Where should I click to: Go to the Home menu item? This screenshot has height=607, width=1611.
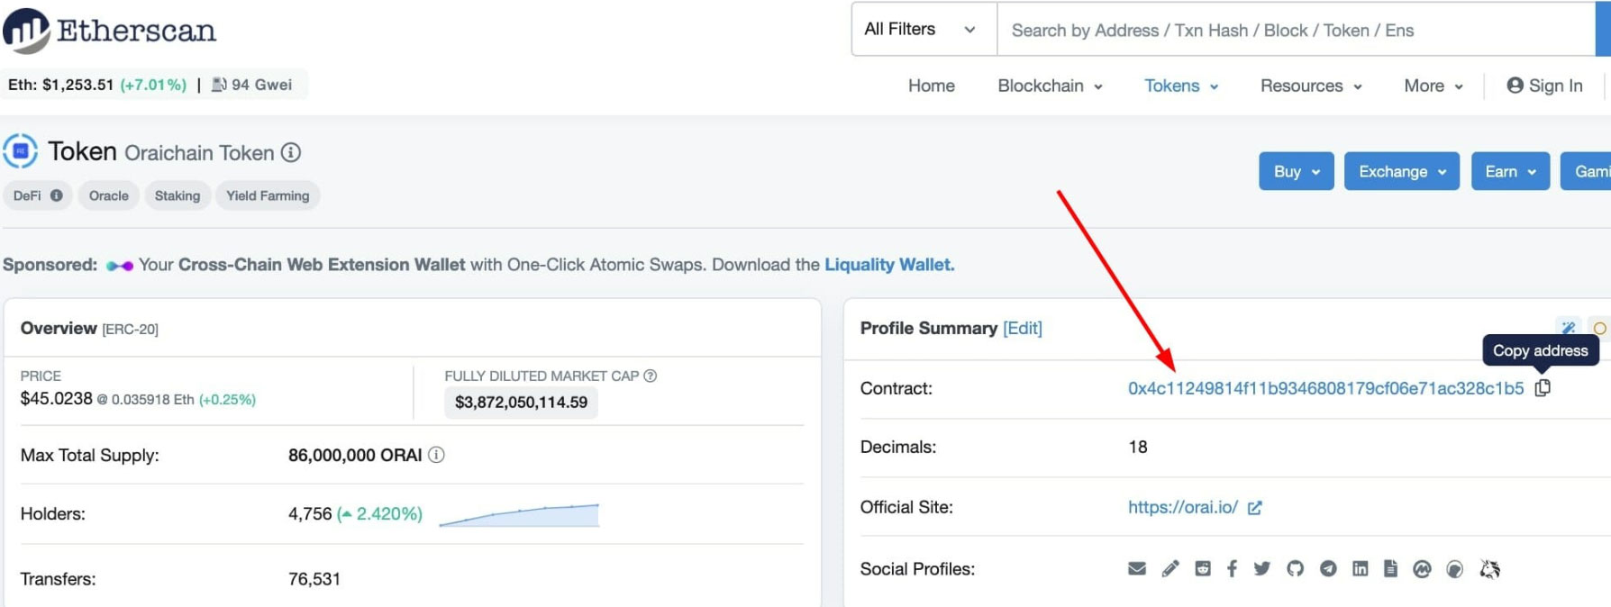[x=932, y=86]
